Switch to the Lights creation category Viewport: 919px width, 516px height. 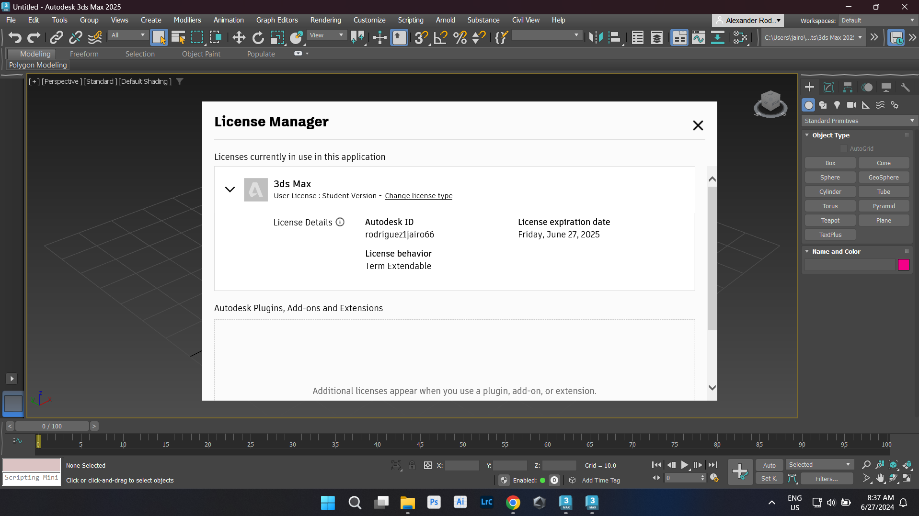coord(837,105)
